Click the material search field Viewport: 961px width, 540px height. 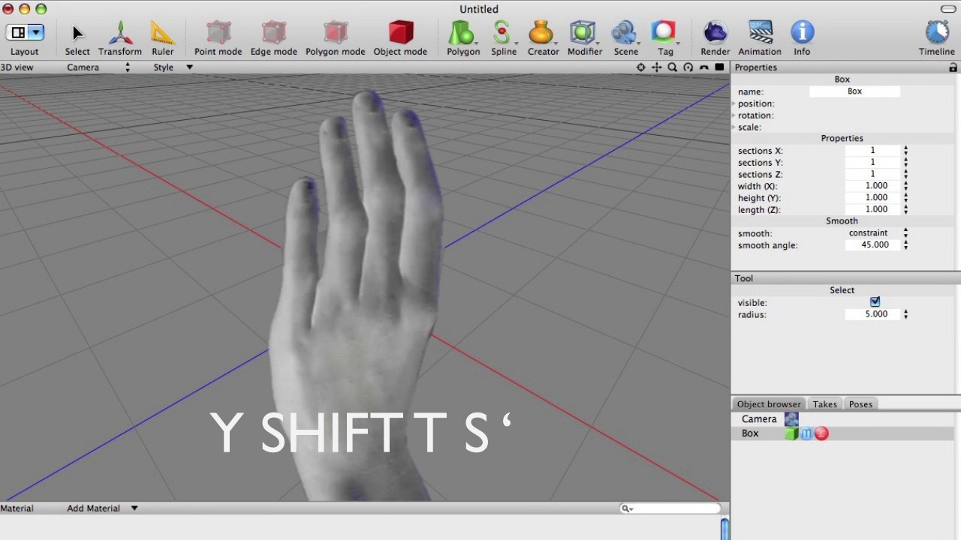670,508
